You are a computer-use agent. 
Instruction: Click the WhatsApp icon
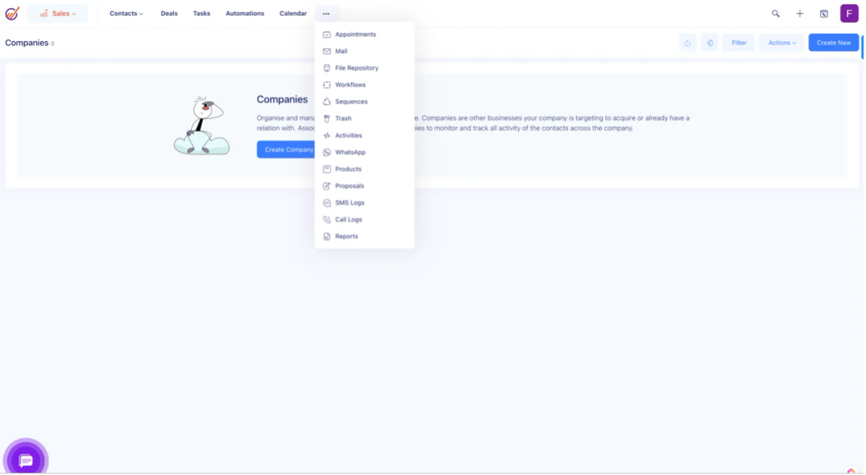tap(327, 152)
